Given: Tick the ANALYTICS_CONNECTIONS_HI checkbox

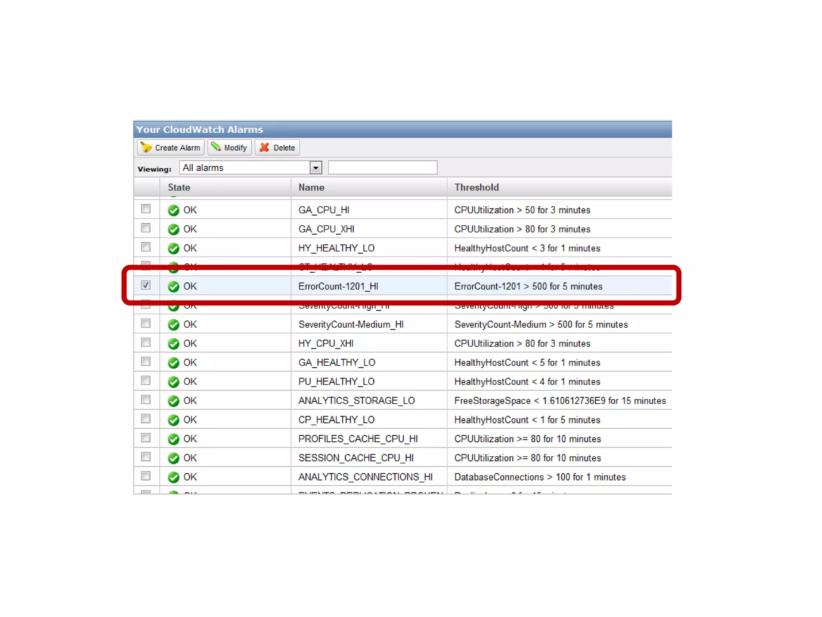Looking at the screenshot, I should click(x=146, y=476).
